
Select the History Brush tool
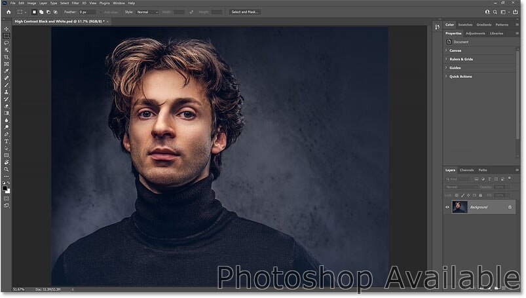tap(7, 99)
